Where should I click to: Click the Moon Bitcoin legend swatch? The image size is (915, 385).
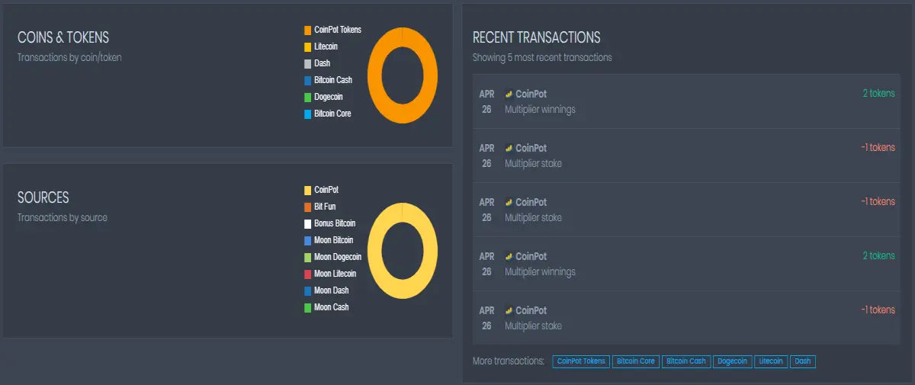307,240
